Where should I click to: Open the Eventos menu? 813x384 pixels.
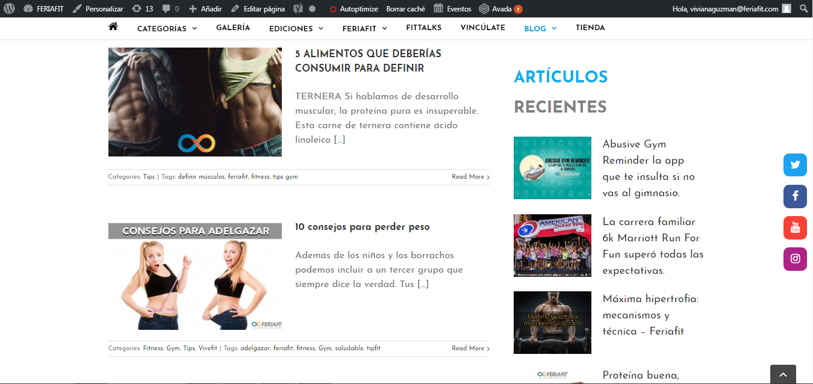pos(452,9)
